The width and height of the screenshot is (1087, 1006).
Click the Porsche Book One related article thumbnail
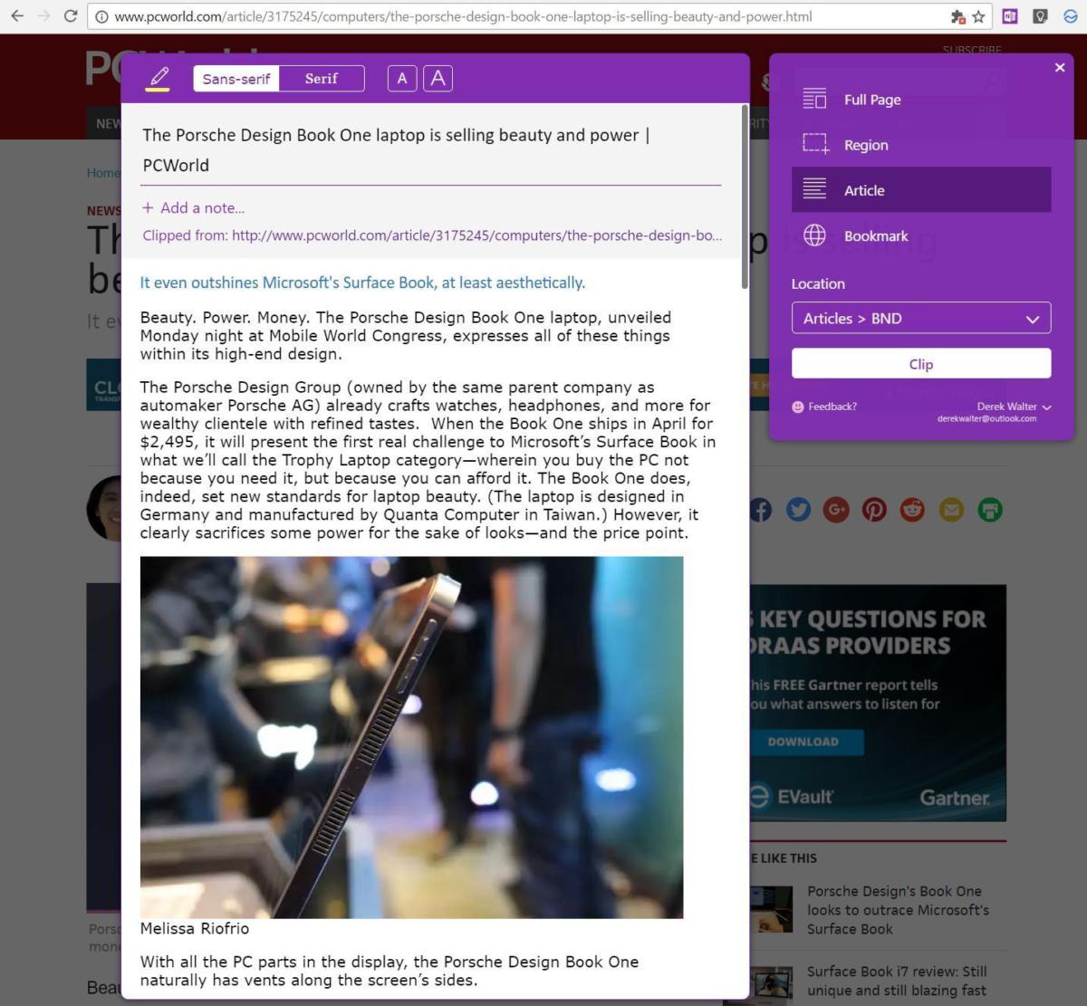(771, 909)
